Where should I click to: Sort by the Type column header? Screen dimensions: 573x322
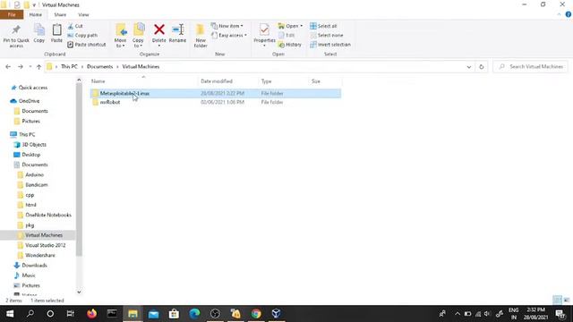(x=283, y=81)
